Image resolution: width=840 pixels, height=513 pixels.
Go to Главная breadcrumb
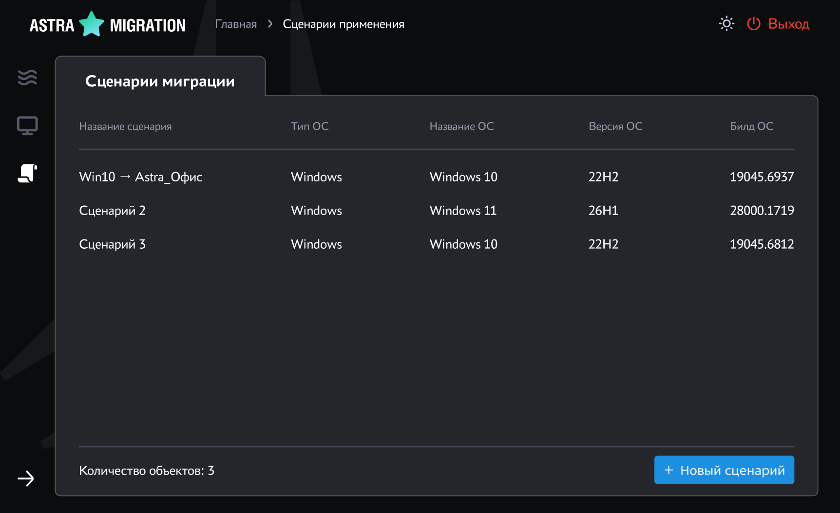point(236,24)
